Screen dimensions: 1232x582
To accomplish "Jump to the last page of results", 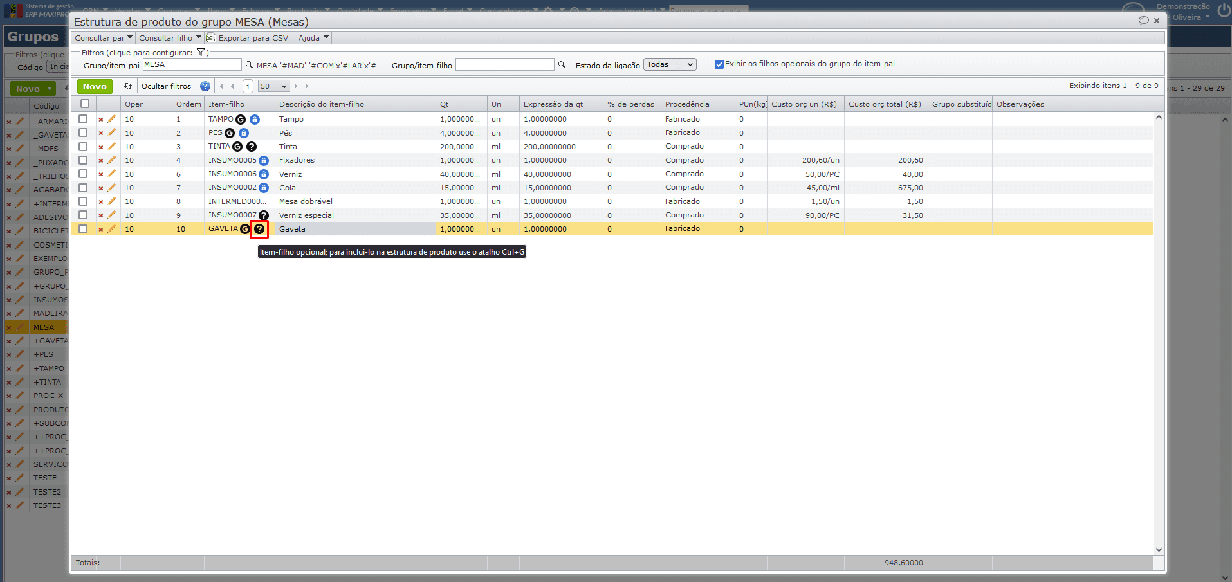I will (308, 86).
